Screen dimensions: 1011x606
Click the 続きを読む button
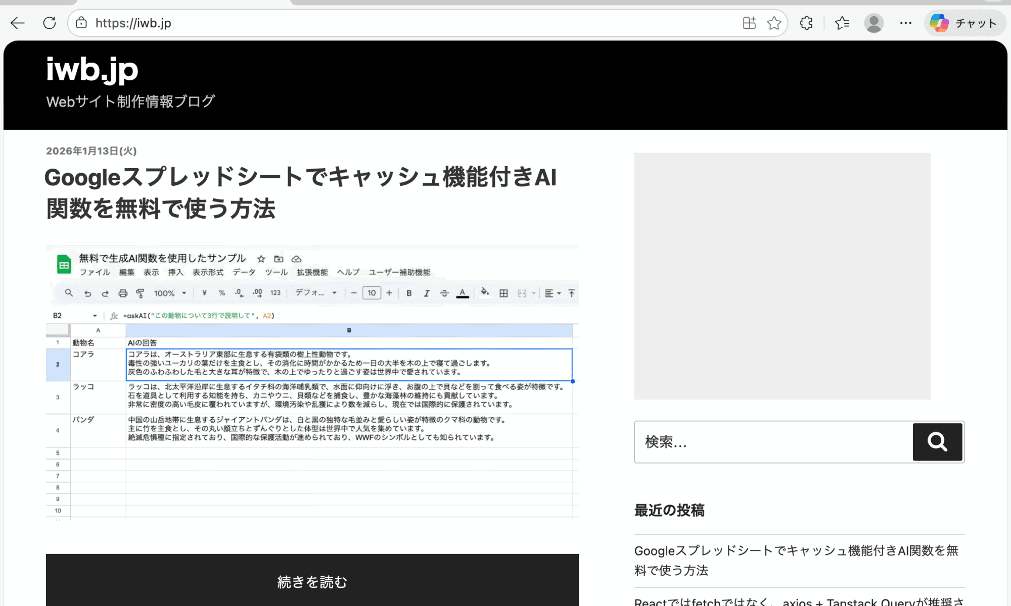(x=311, y=582)
